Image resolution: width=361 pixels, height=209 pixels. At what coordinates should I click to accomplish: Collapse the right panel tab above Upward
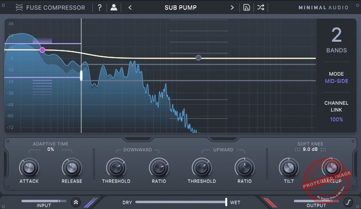tap(223, 139)
